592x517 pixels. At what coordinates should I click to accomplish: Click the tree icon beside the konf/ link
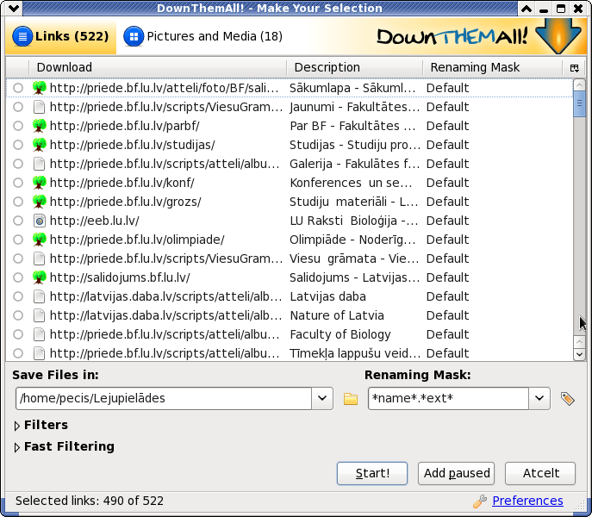coord(40,183)
